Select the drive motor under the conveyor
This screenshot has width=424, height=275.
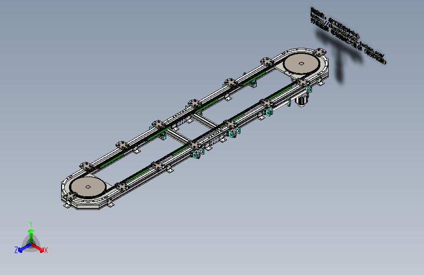click(302, 101)
